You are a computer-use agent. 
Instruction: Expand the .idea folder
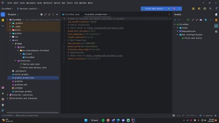point(10,27)
